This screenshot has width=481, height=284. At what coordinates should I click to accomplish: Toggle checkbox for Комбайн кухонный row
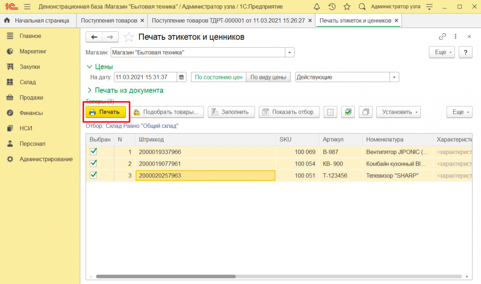coord(93,163)
